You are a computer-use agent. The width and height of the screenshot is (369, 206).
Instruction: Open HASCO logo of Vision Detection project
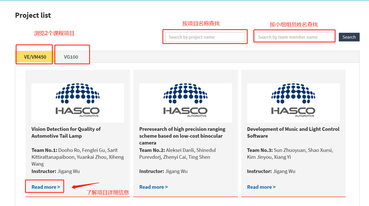point(78,103)
